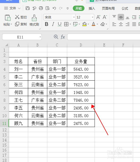Click the Copy (复制) button
This screenshot has width=140, height=162.
pyautogui.click(x=21, y=24)
